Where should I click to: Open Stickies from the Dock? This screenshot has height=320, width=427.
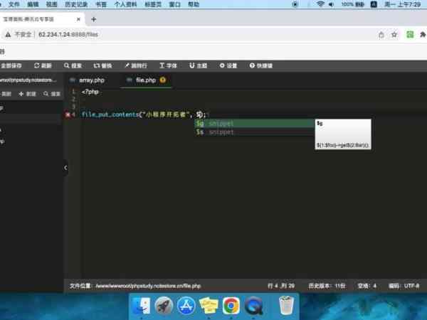[x=209, y=306]
